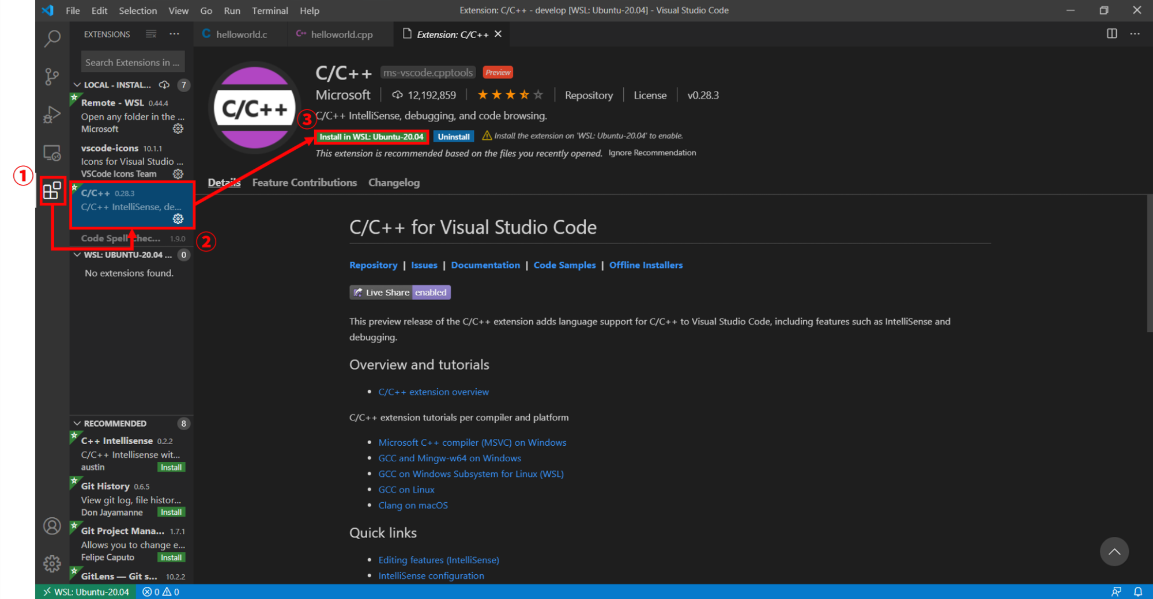Open the File menu
Image resolution: width=1153 pixels, height=599 pixels.
click(x=73, y=10)
